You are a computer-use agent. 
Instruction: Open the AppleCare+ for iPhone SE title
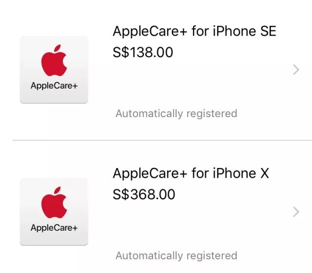[x=194, y=31]
